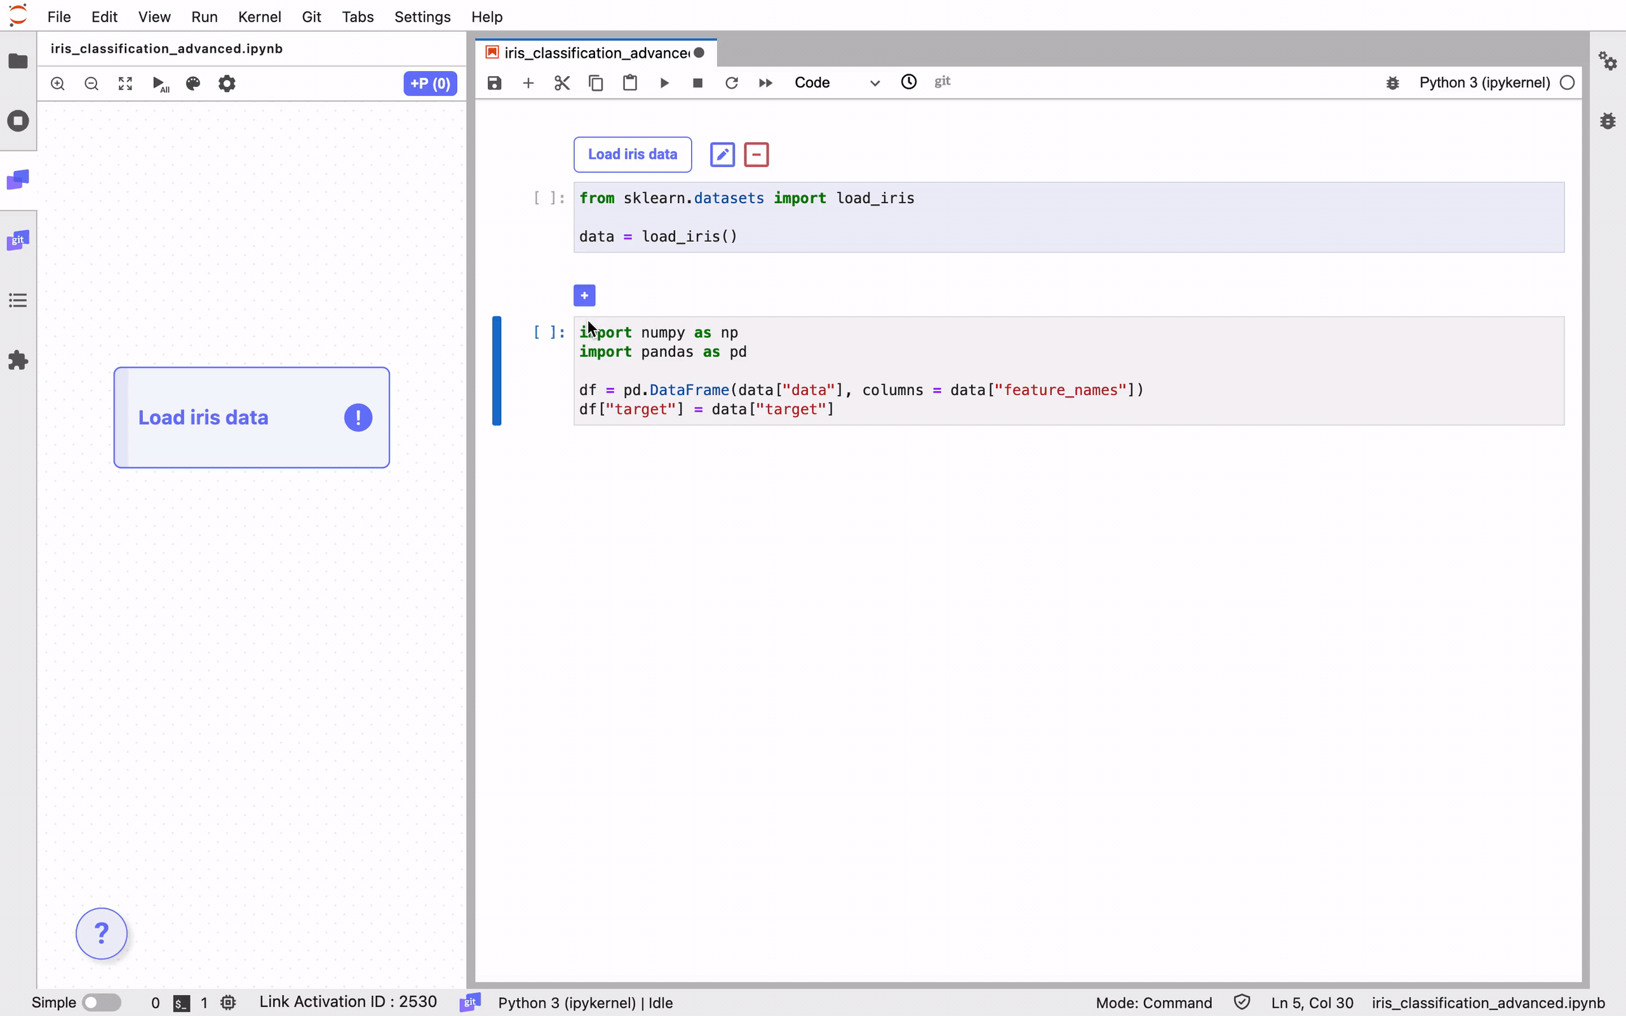
Task: Open canvas settings with the gear icon
Action: pos(227,83)
